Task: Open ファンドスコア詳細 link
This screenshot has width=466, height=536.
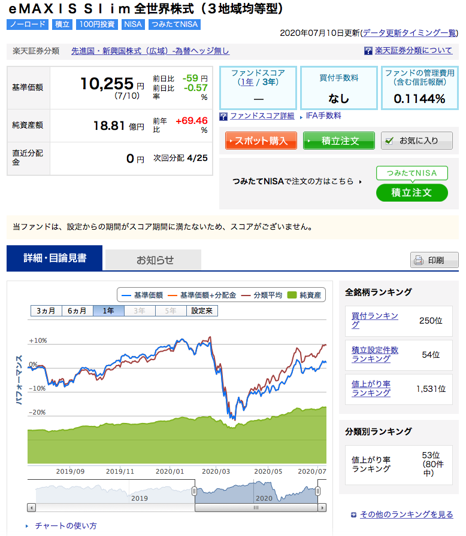Action: tap(262, 116)
